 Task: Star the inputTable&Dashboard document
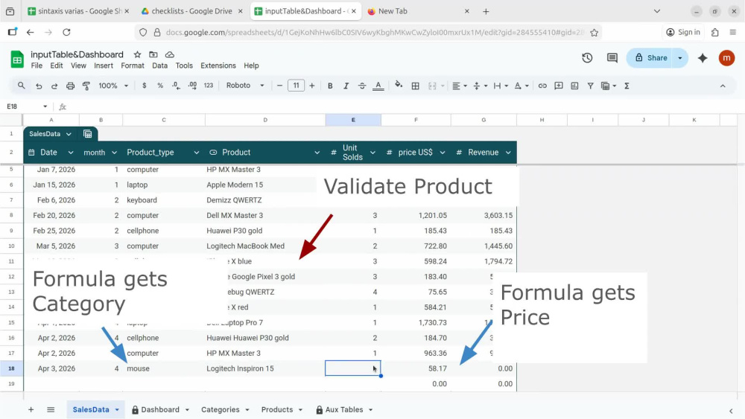click(137, 54)
